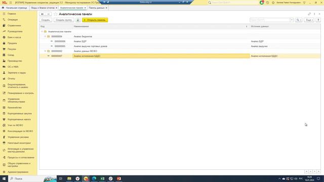Click the Создать button

[x=46, y=20]
